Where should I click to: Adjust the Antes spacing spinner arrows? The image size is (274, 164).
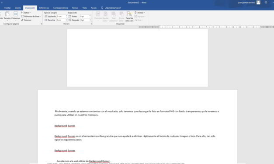(90, 16)
